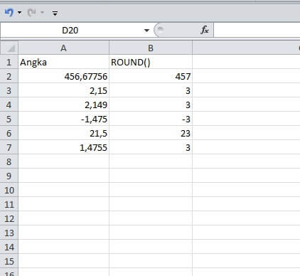This screenshot has width=300, height=276.
Task: Expand Customize Quick Access Toolbar menu
Action: click(x=55, y=14)
